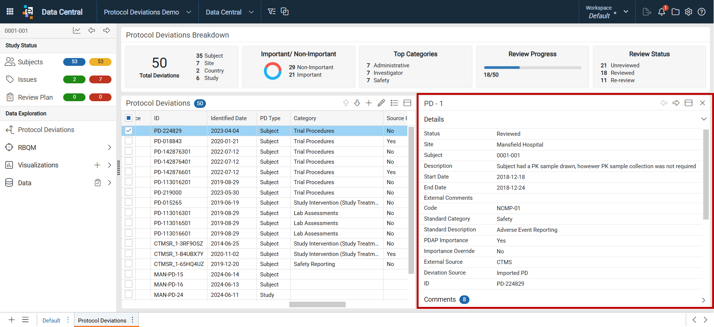This screenshot has height=327, width=714.
Task: Click the subject chart trend icon
Action: click(77, 31)
